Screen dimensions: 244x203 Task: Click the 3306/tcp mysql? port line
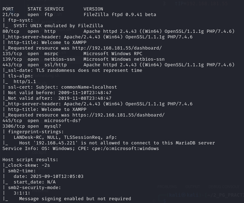(32, 126)
